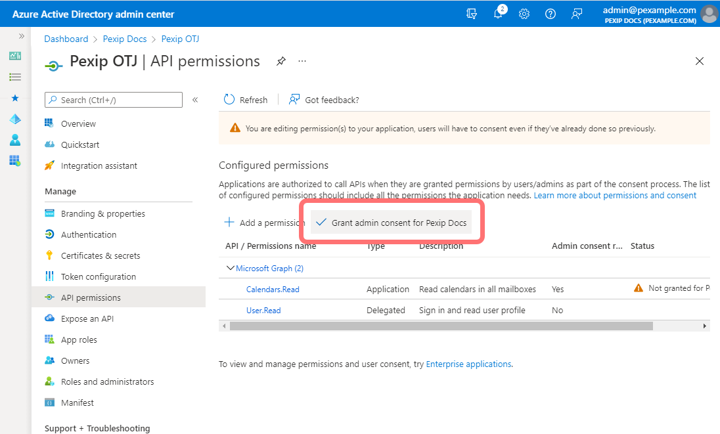Open the Favorites star in left rail
Image resolution: width=720 pixels, height=434 pixels.
coord(15,98)
